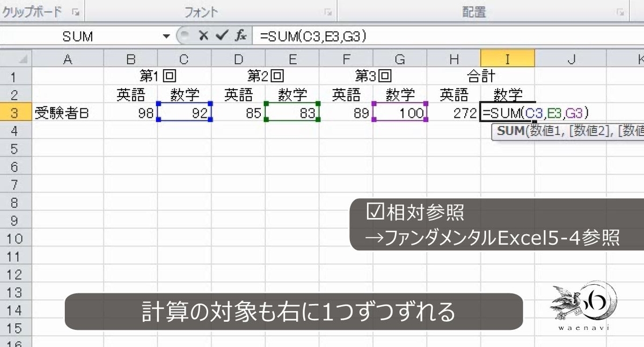The width and height of the screenshot is (644, 347).
Task: Click the 第3回 header cell
Action: (373, 77)
